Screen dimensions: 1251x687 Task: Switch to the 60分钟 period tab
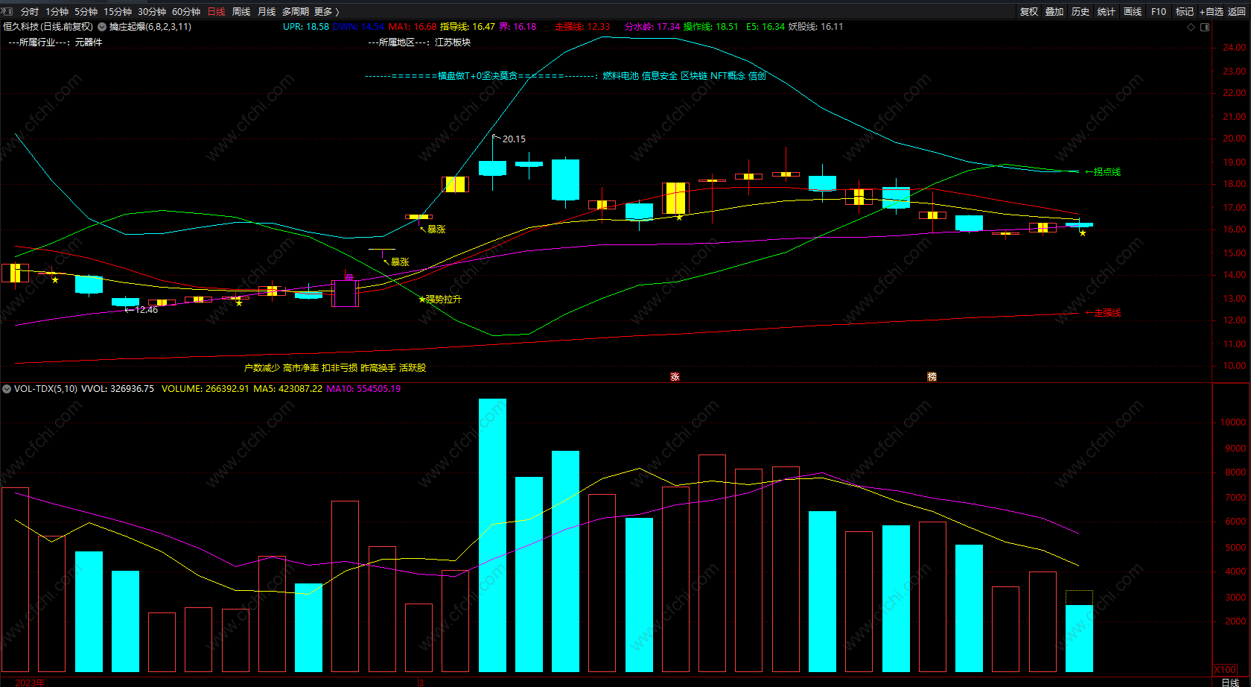tap(186, 12)
